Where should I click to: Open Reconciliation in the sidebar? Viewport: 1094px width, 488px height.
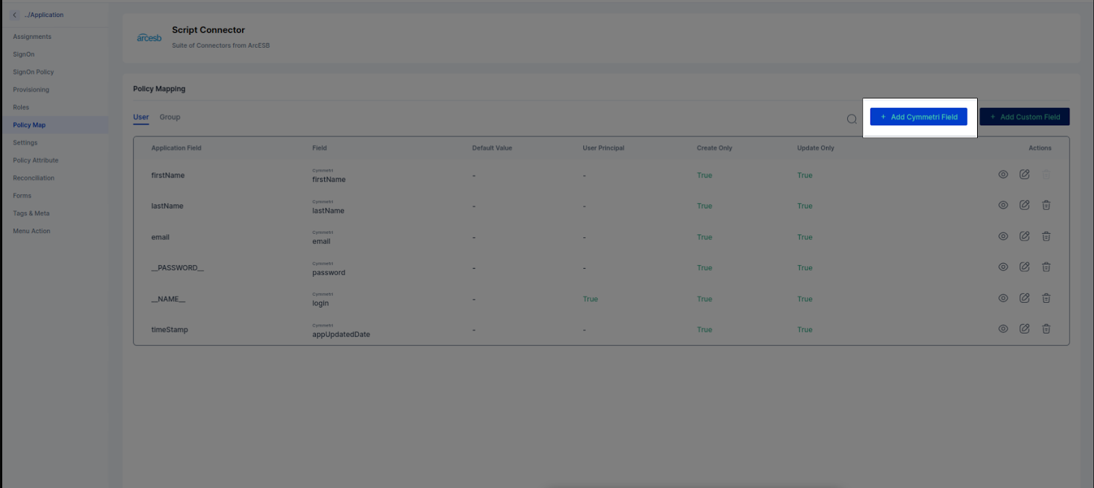[34, 178]
